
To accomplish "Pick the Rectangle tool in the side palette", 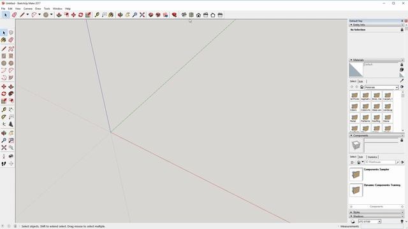I will pos(4,56).
